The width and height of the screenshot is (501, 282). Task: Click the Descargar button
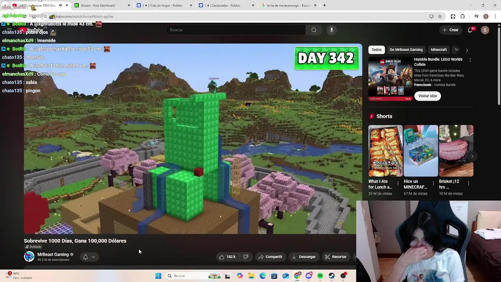tap(304, 257)
